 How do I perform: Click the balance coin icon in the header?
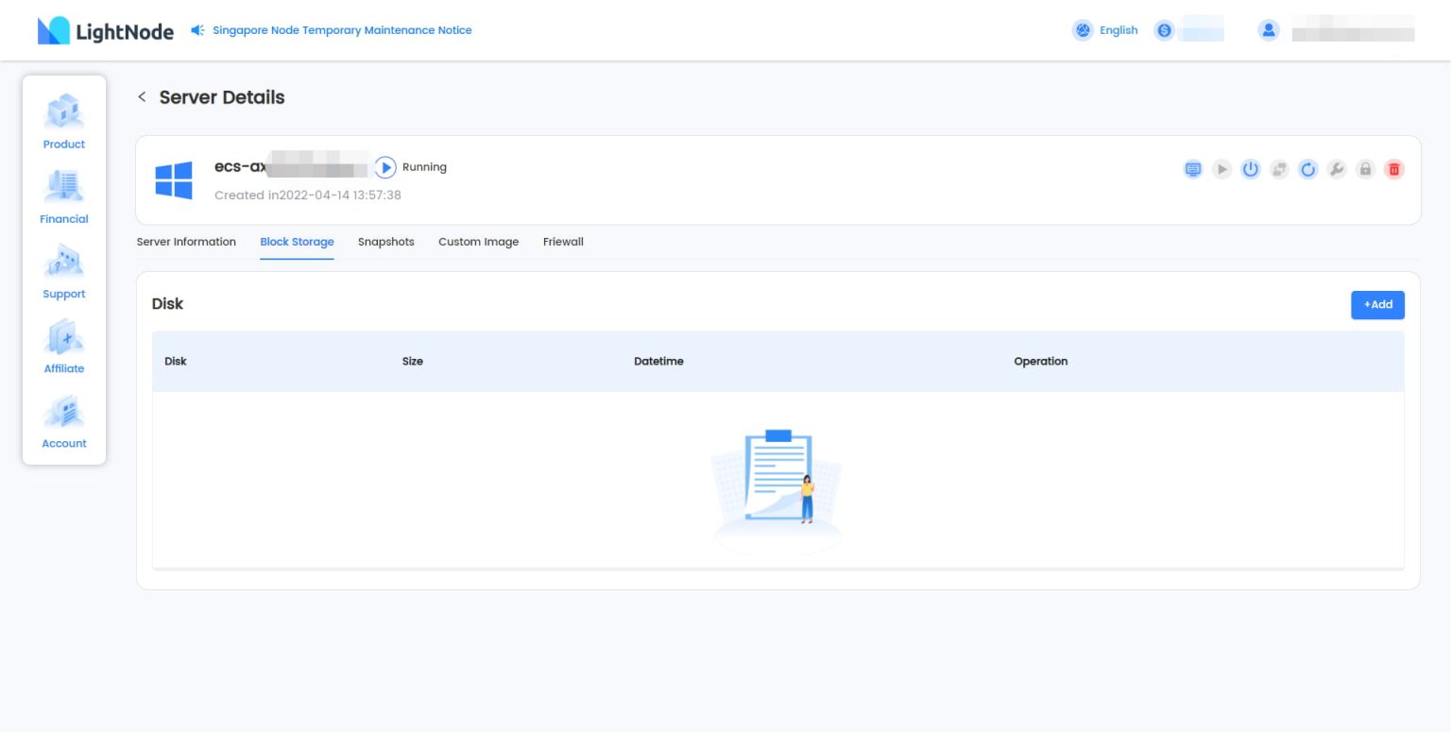pos(1164,29)
